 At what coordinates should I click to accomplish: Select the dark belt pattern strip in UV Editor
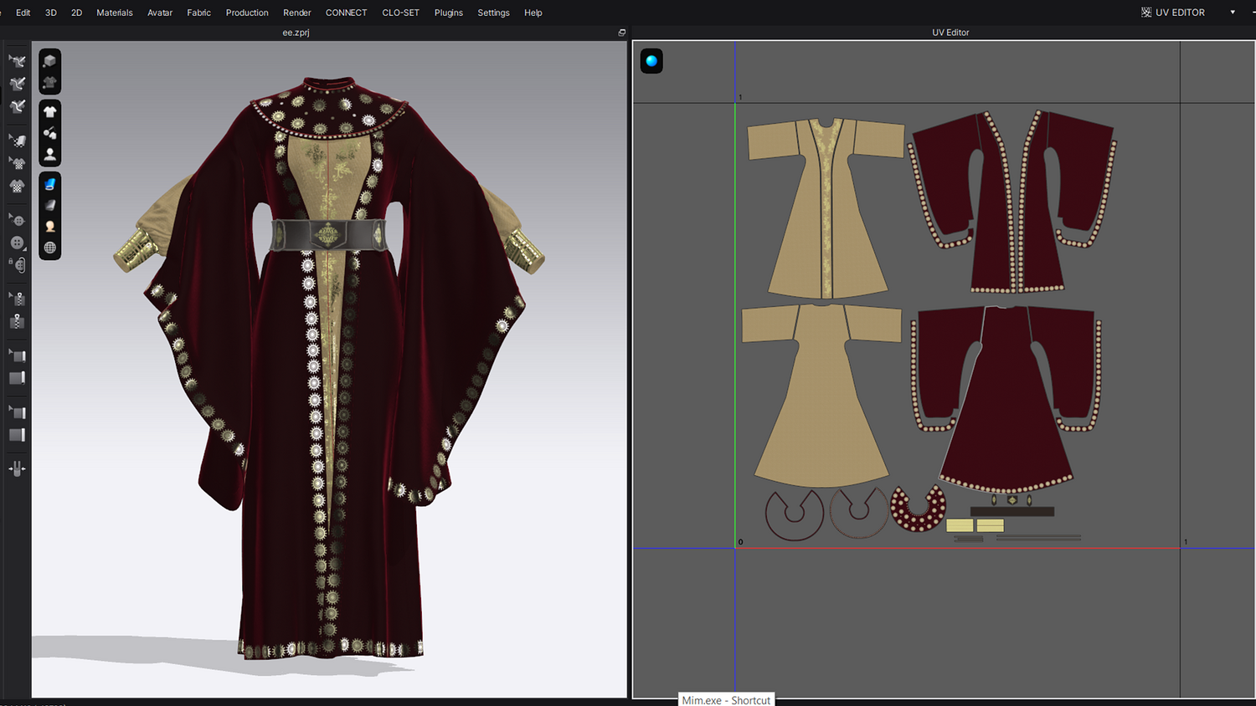[x=1012, y=511]
